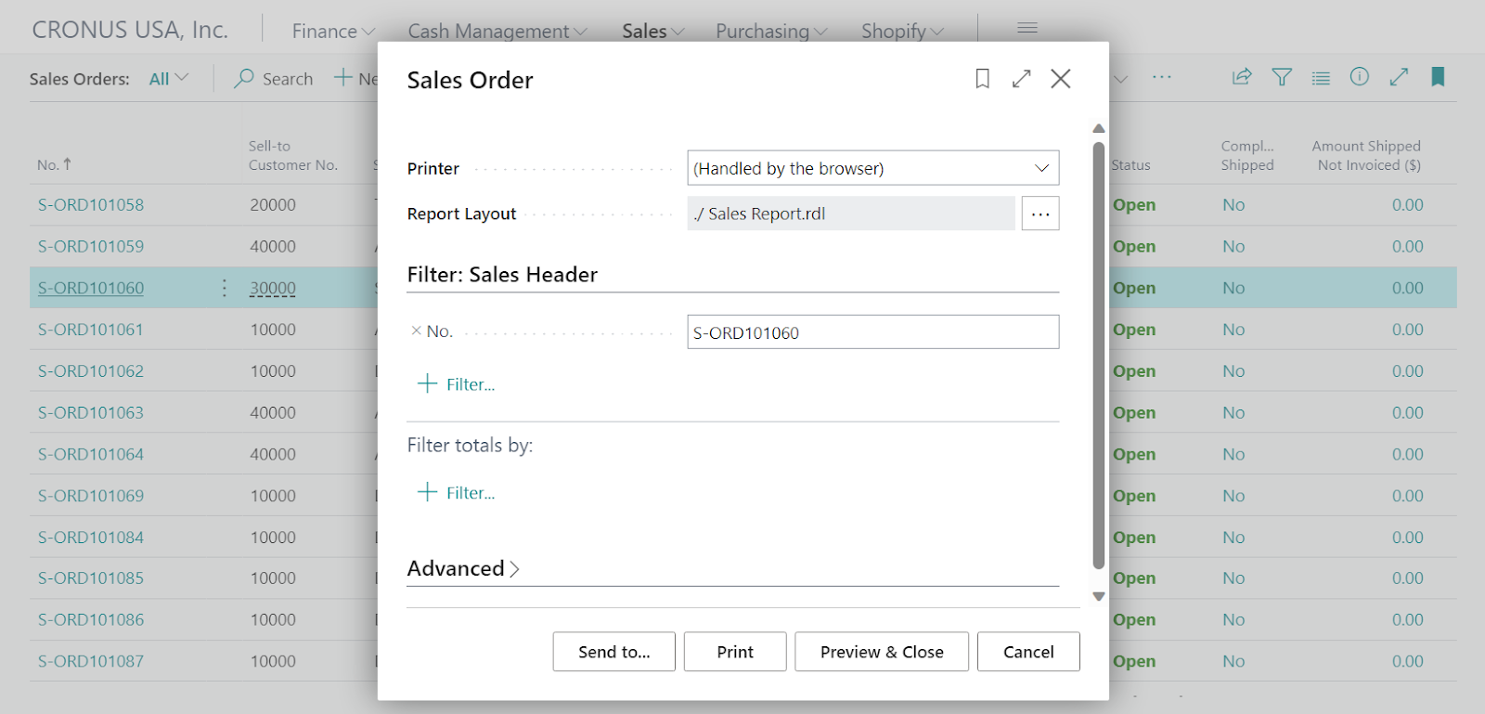Add a Filter under Sales Header

(x=457, y=384)
